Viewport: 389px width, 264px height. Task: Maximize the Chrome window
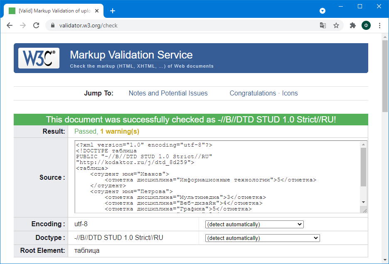360,7
